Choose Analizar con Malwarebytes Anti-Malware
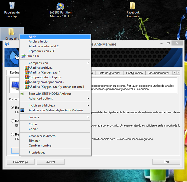 [55, 110]
